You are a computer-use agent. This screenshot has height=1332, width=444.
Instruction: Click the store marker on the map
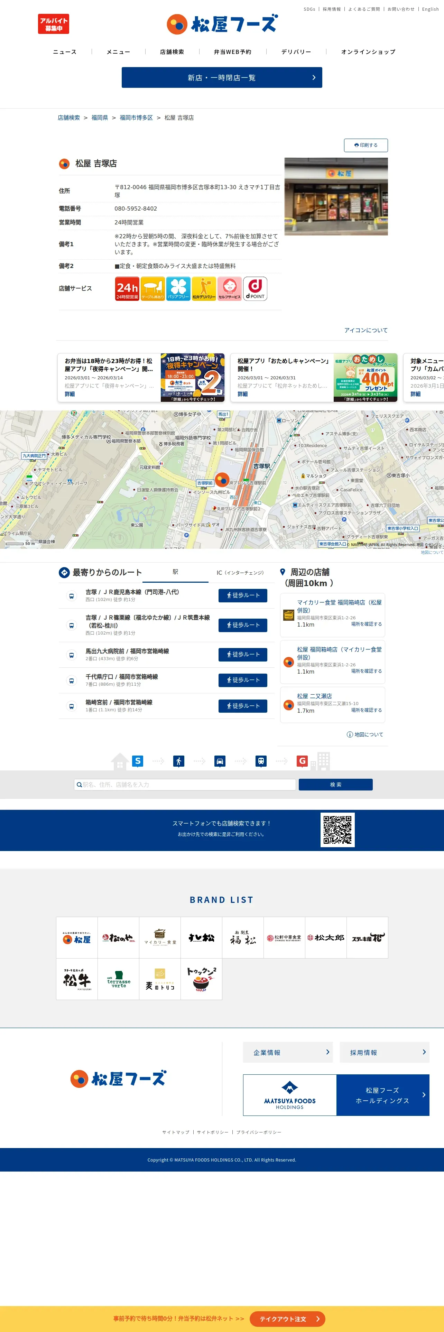pyautogui.click(x=222, y=479)
